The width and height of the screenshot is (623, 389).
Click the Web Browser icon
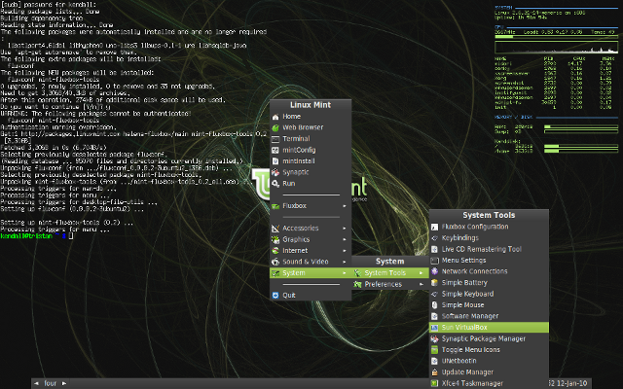[275, 127]
